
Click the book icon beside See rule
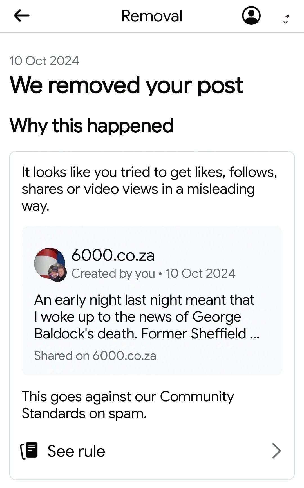coord(29,450)
